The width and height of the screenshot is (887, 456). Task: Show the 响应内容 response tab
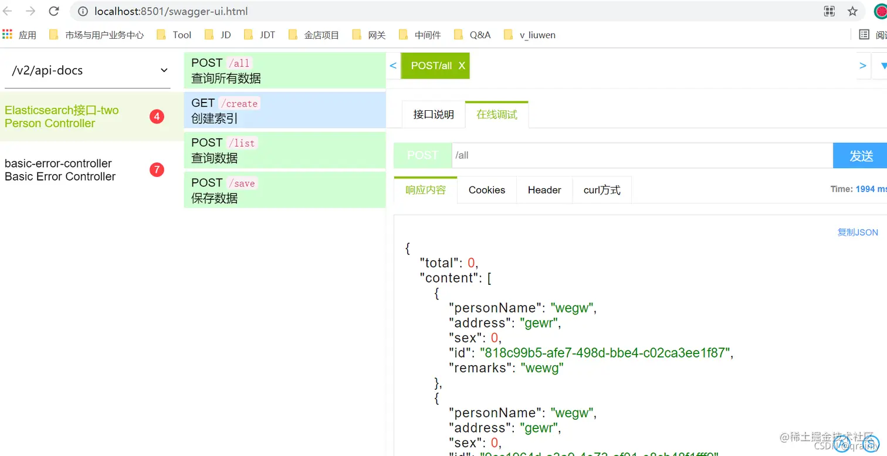coord(425,190)
